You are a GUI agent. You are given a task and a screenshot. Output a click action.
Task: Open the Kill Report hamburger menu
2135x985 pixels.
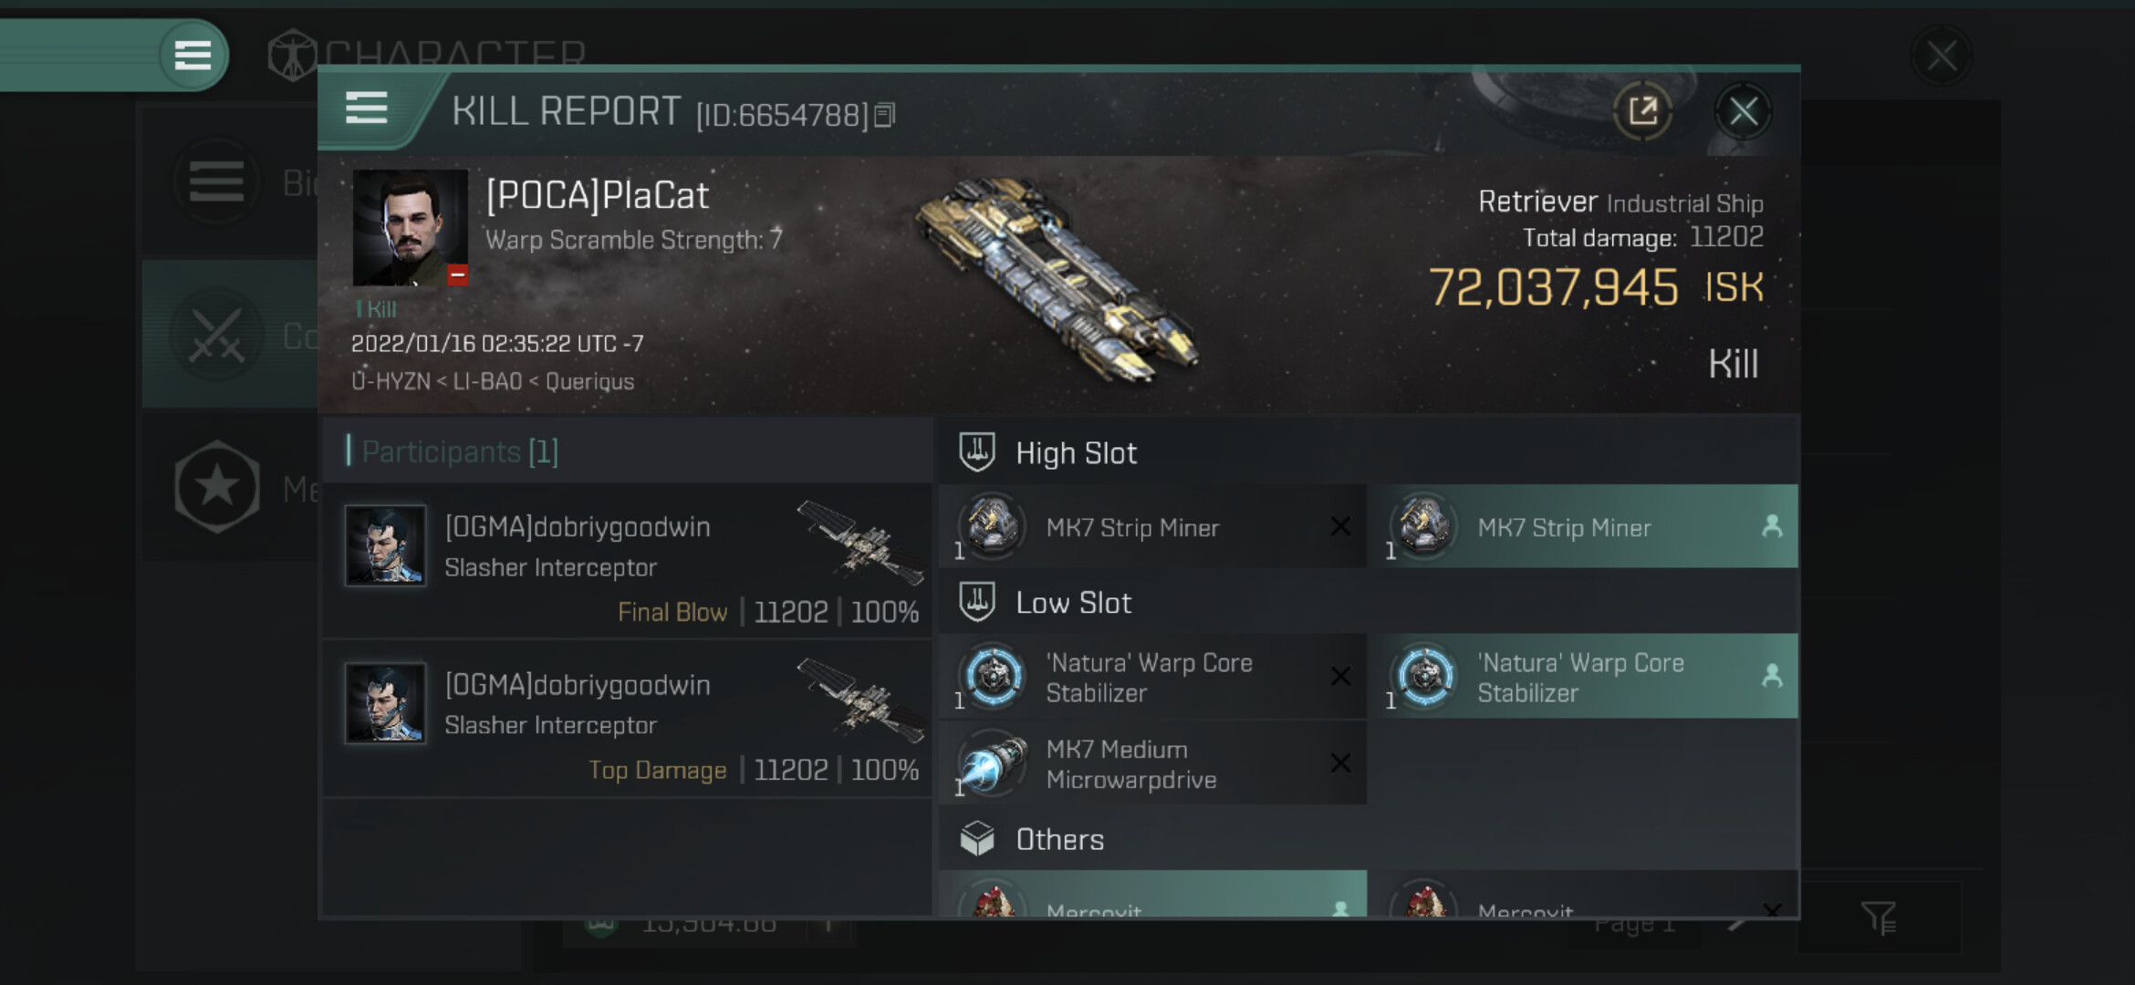367,109
